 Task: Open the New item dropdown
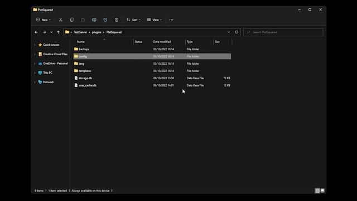point(44,20)
